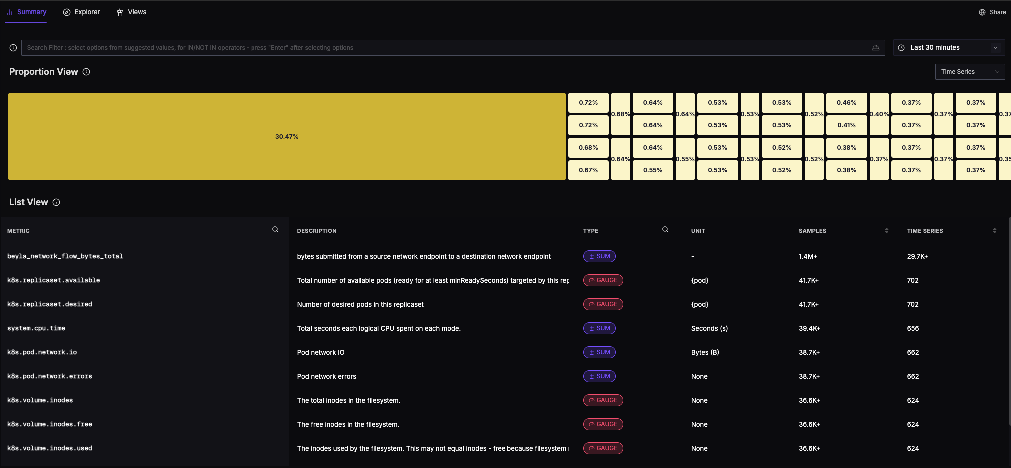Click the info icon beside the search filter
This screenshot has height=468, width=1011.
[x=13, y=48]
